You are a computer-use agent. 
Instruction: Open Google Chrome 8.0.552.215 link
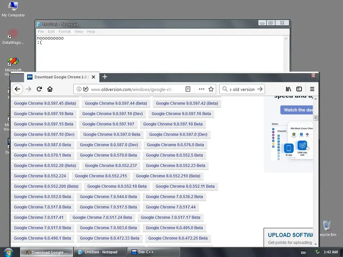pos(100,176)
